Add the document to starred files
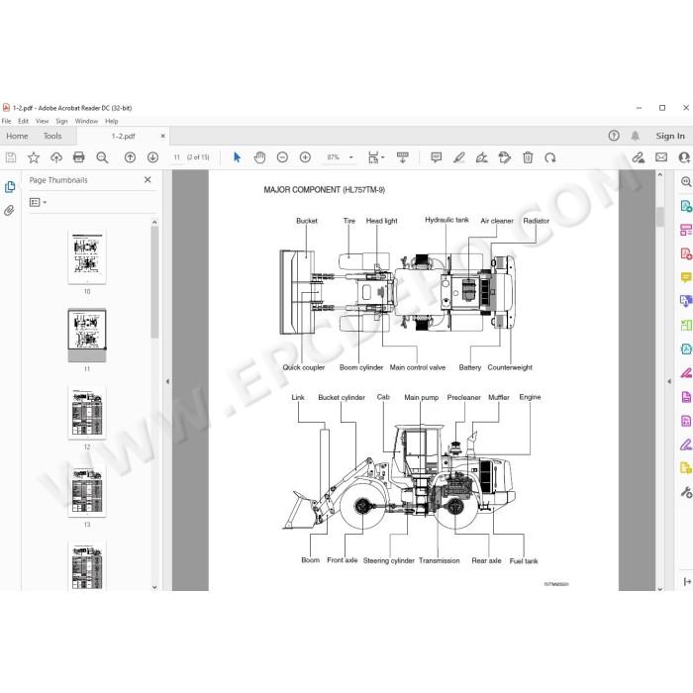Image resolution: width=693 pixels, height=693 pixels. [34, 157]
